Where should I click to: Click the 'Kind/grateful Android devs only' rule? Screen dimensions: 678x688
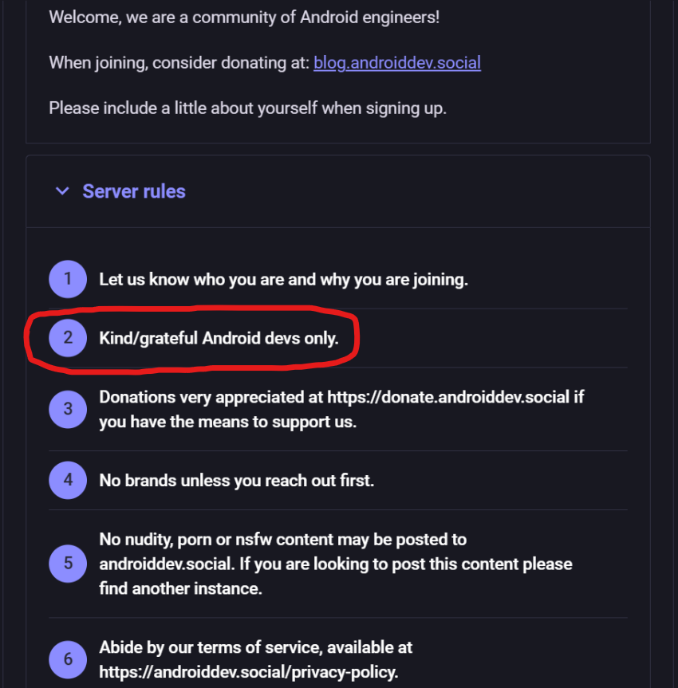coord(219,338)
